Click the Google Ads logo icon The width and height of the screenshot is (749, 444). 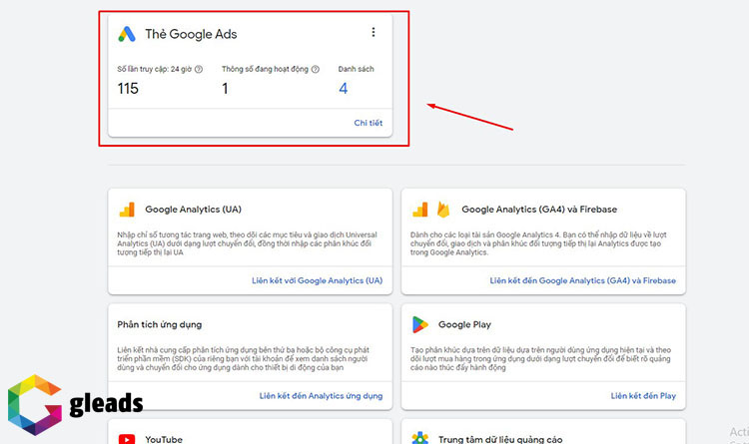pos(127,34)
